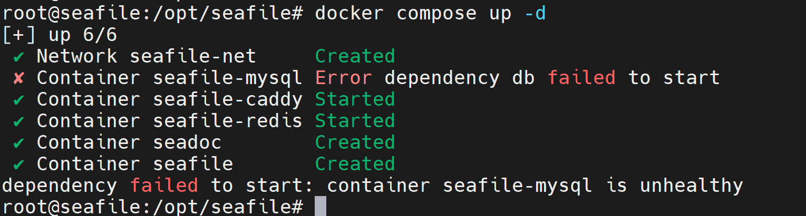Click the red X beside seafile-mysql
The height and width of the screenshot is (216, 806).
tap(18, 78)
